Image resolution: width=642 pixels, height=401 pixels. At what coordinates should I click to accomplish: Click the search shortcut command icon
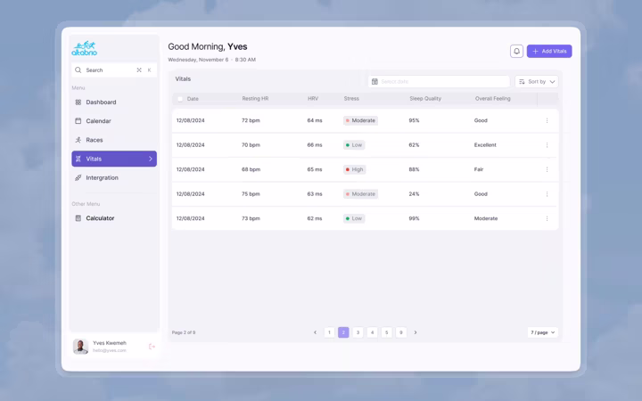pos(139,70)
